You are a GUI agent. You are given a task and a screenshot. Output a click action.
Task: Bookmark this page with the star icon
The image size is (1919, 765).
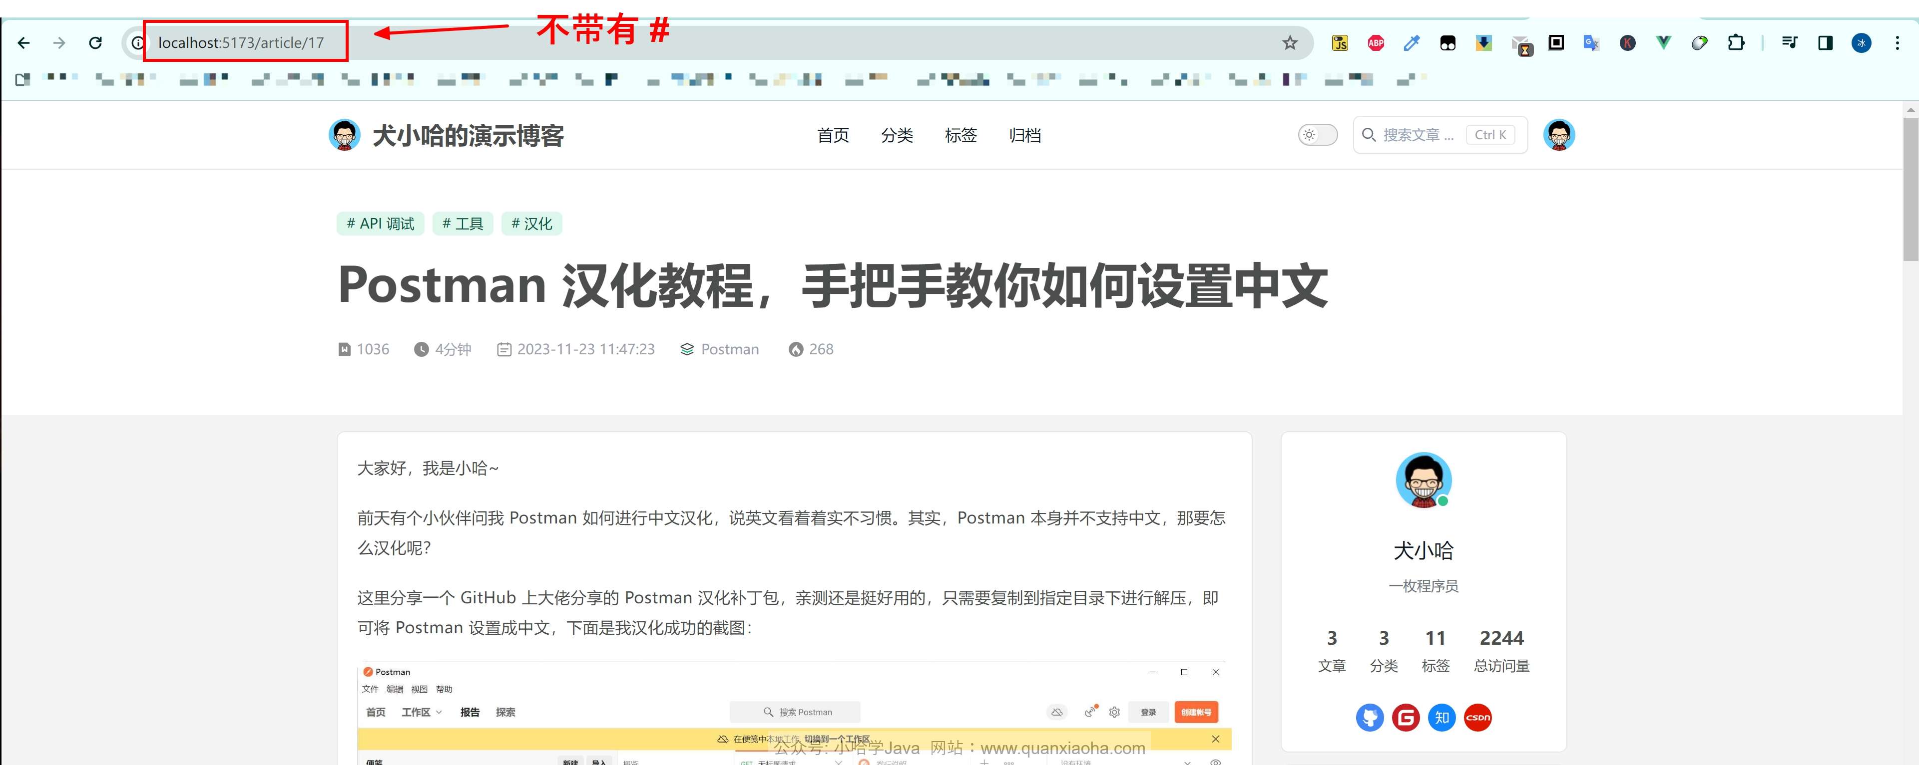point(1290,43)
